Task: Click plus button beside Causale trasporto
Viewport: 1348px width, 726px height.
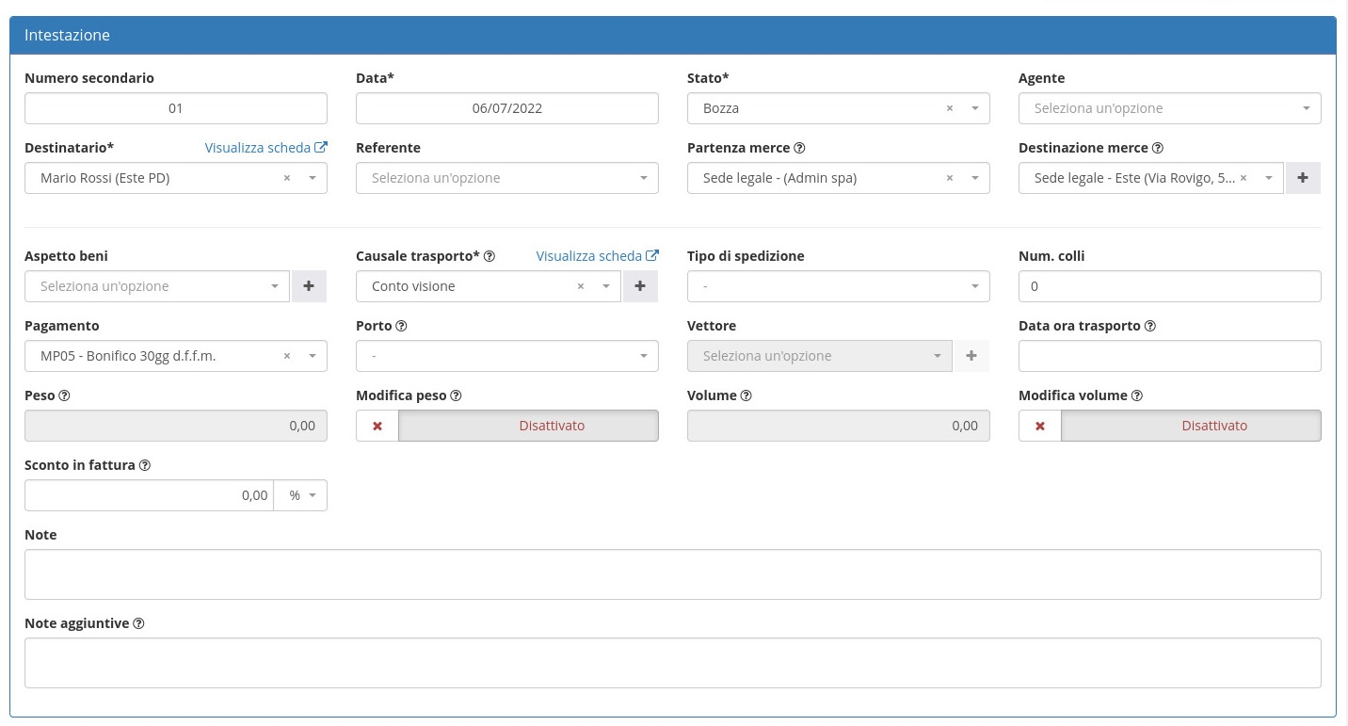Action: (x=640, y=286)
